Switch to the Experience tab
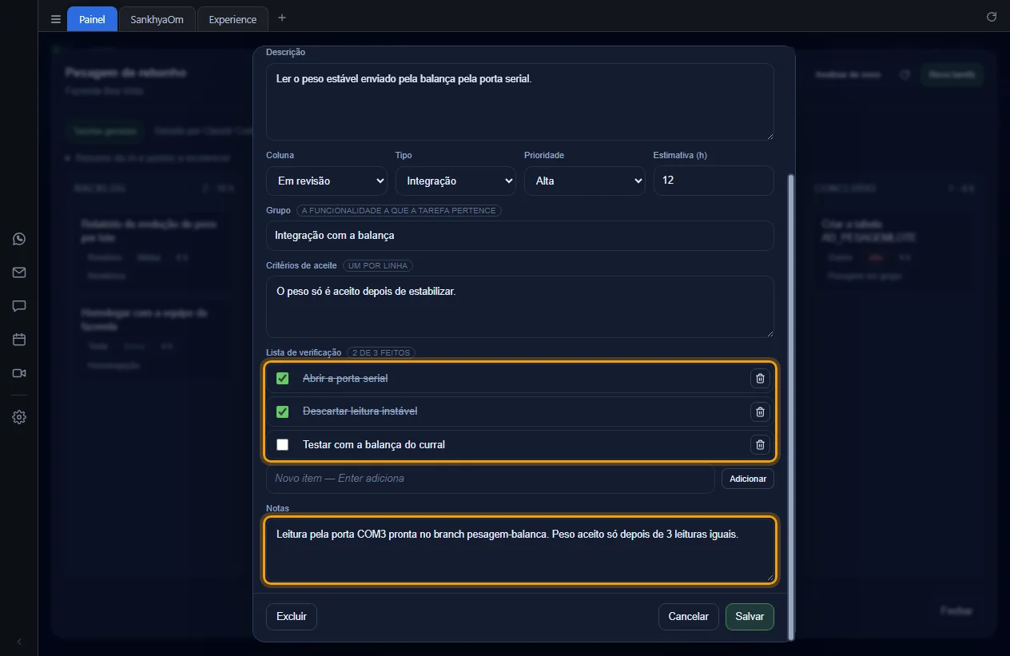 pyautogui.click(x=233, y=19)
